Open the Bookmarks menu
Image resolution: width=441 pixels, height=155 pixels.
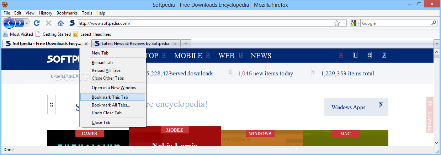coord(67,13)
